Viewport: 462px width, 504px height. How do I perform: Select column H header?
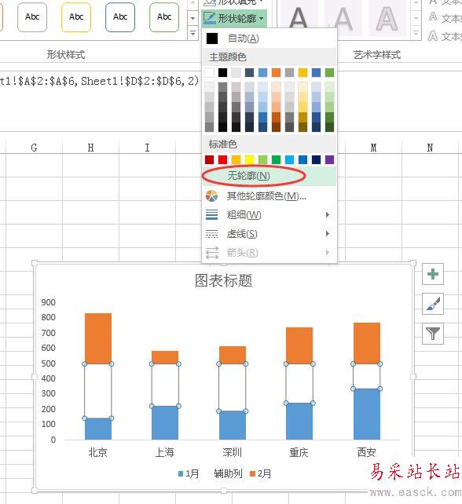pos(90,148)
